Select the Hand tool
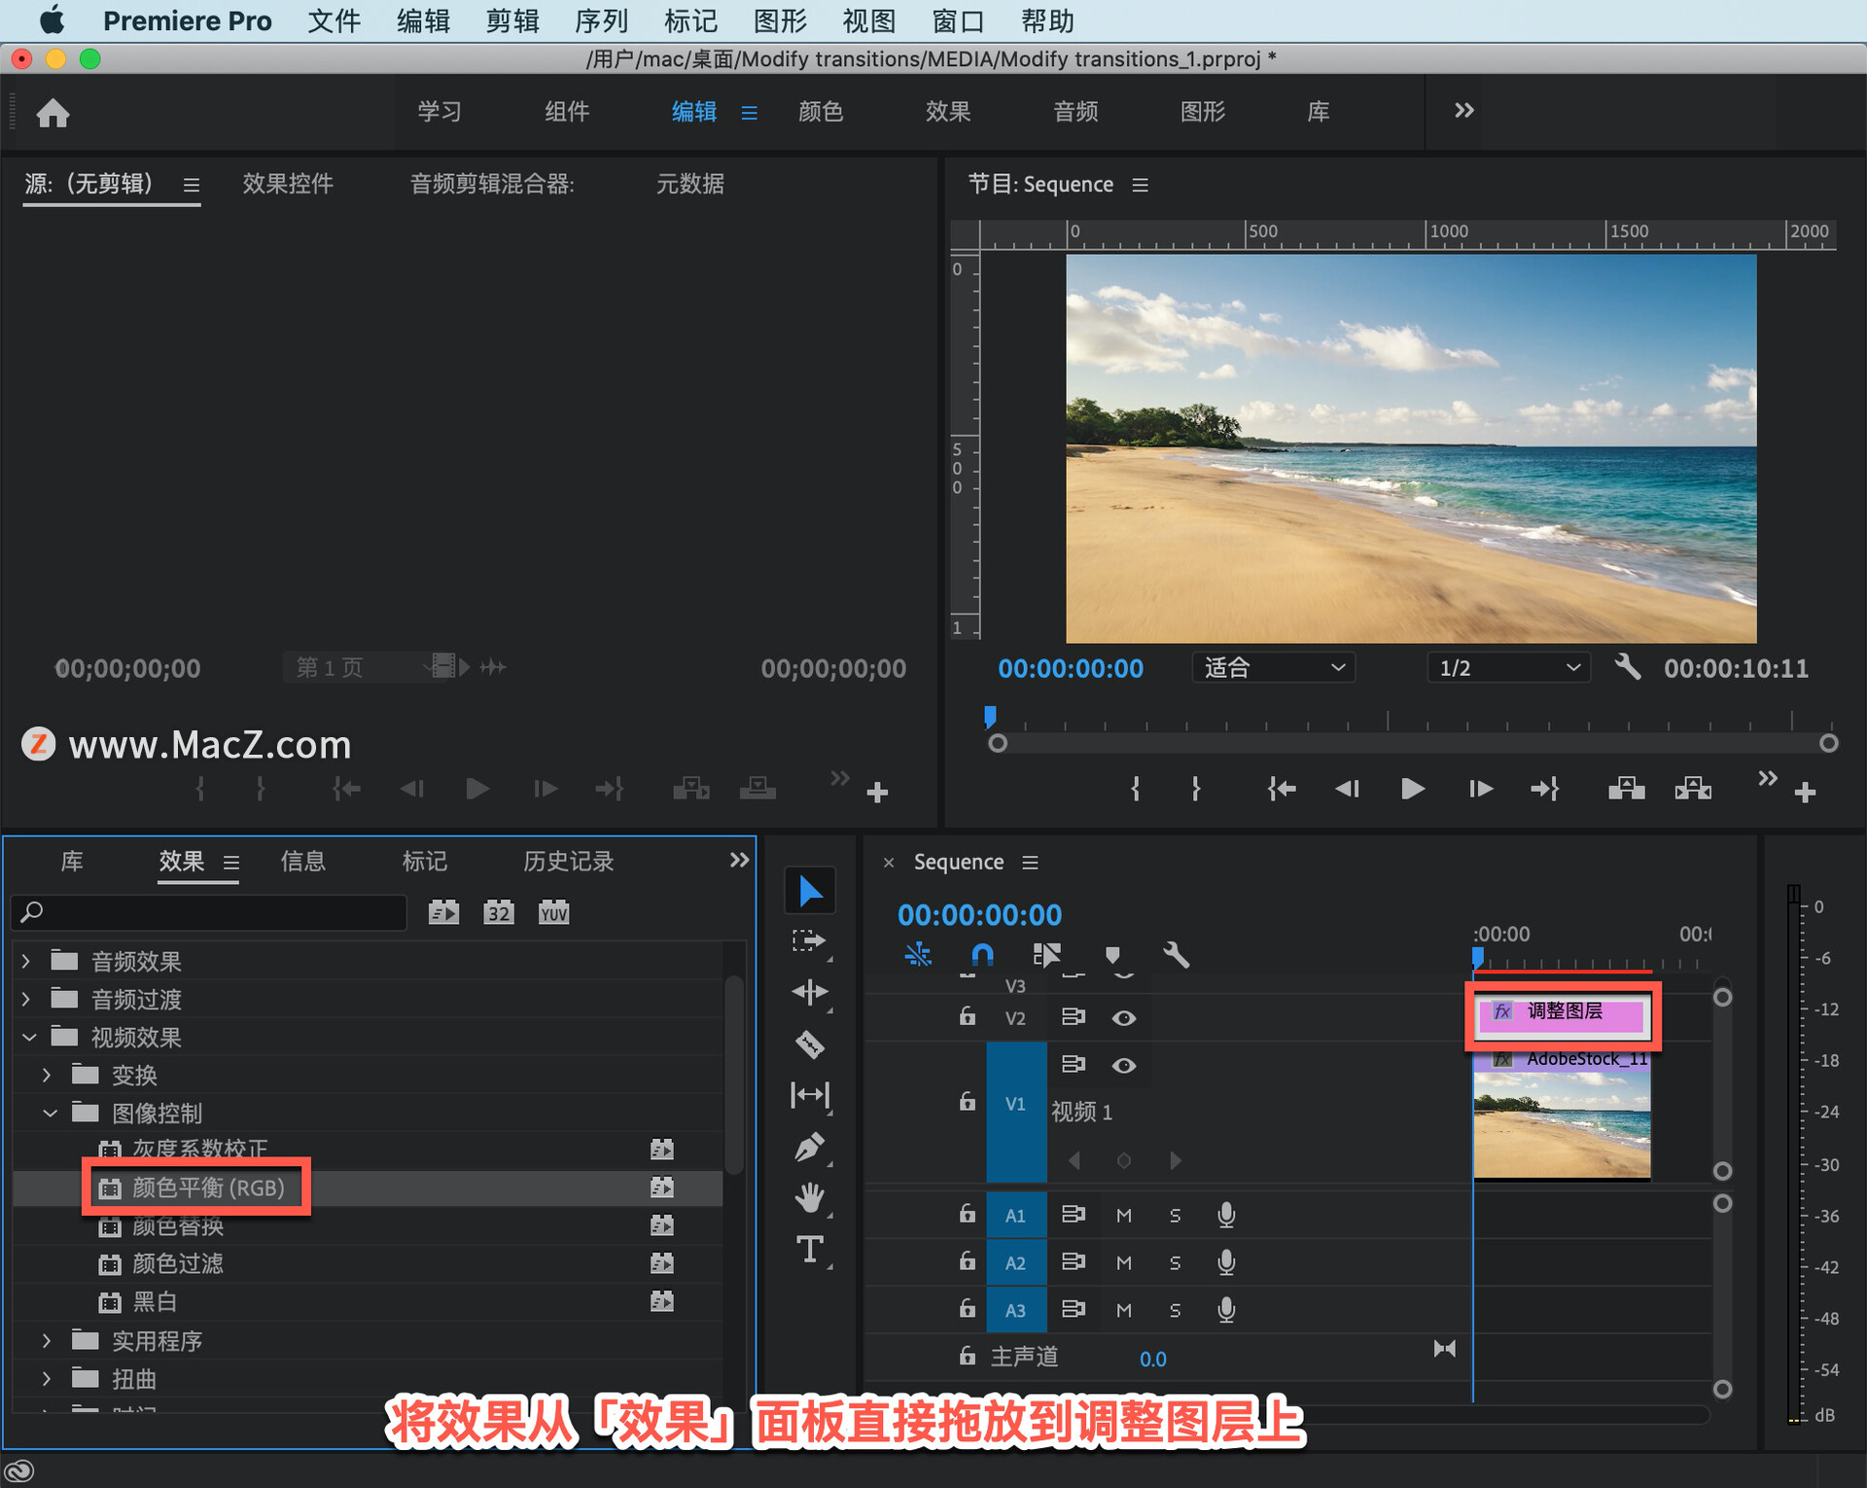Image resolution: width=1867 pixels, height=1488 pixels. 810,1198
